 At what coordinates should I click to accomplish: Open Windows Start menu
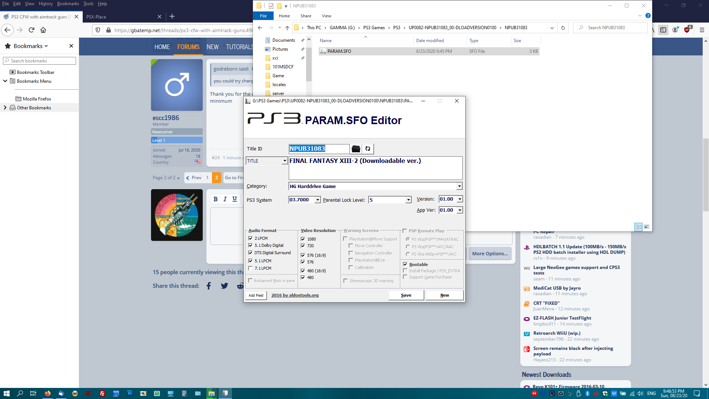(x=6, y=393)
